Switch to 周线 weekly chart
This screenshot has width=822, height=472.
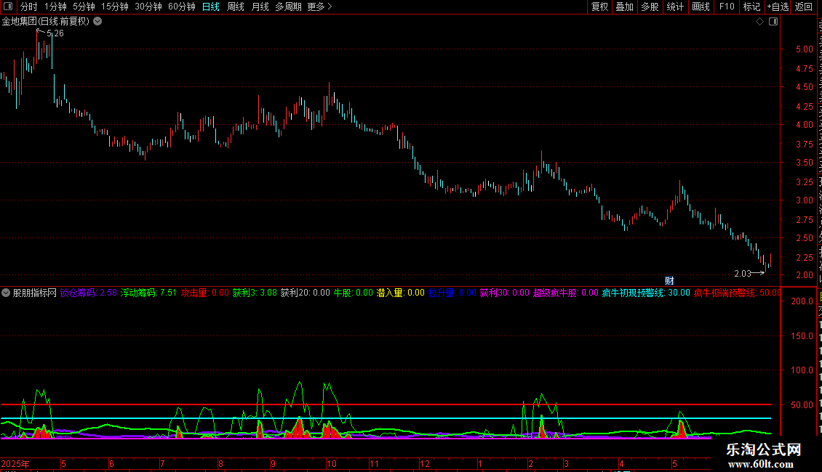pyautogui.click(x=236, y=7)
